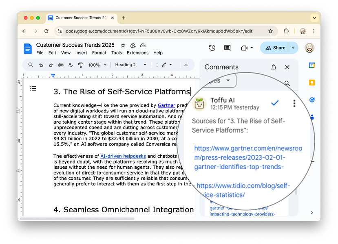Activate the paint format tool

(80, 65)
